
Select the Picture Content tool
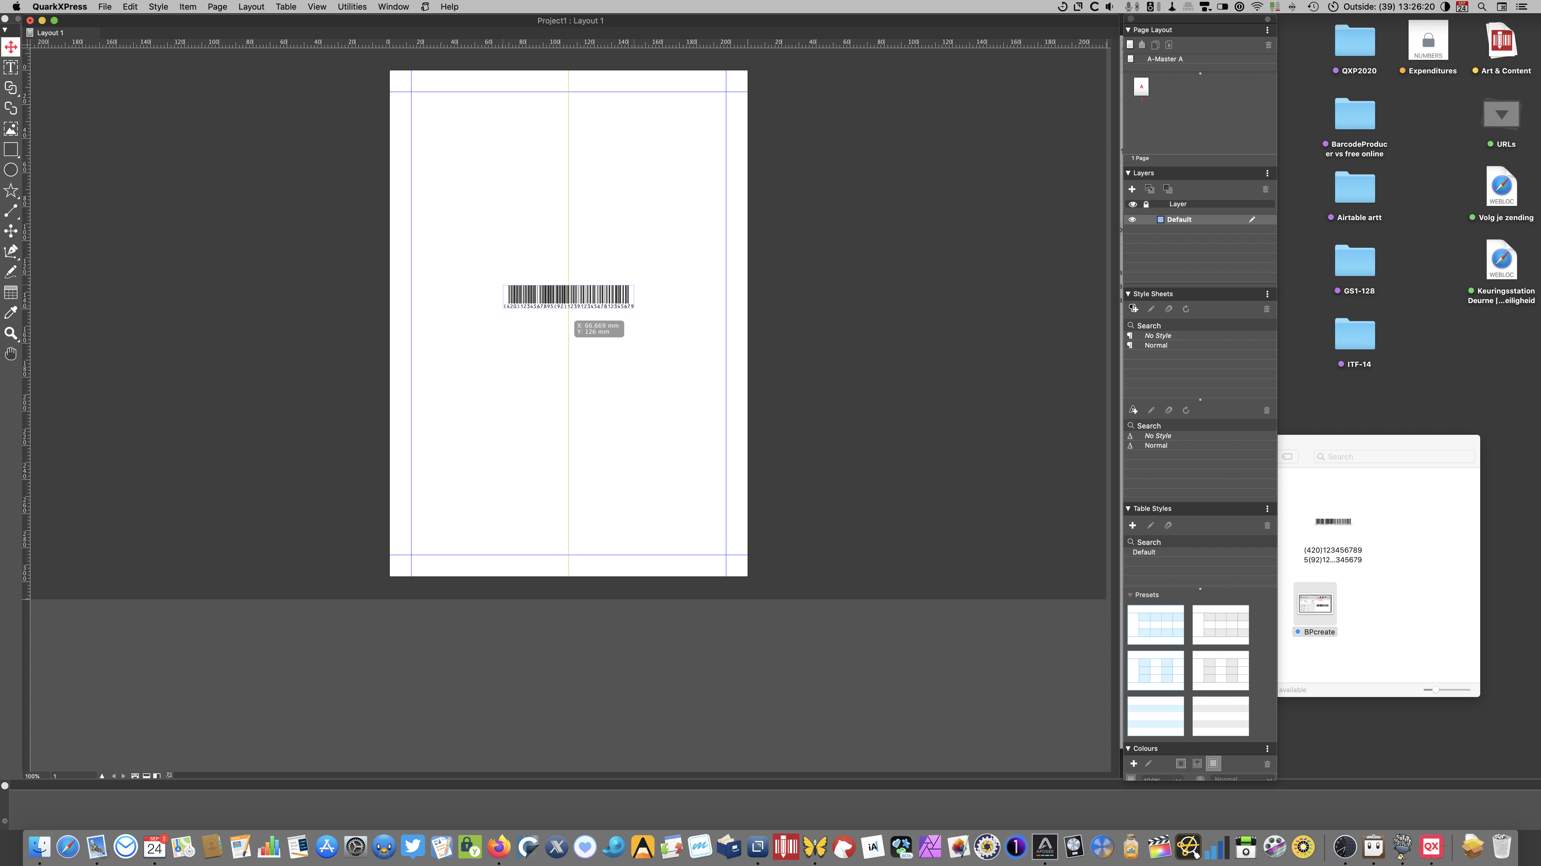[x=11, y=128]
